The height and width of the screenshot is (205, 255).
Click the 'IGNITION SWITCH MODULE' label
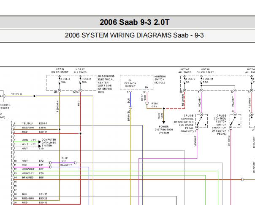click(160, 80)
